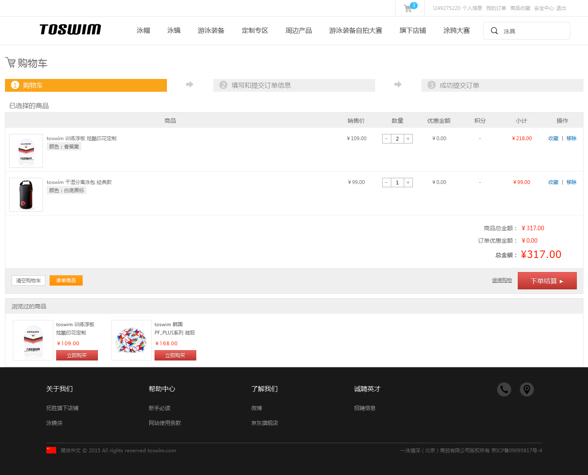Click the 退出 logout link

tap(561, 8)
